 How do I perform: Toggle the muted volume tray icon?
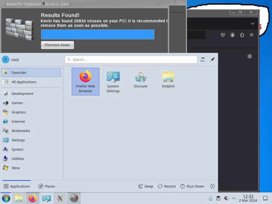tap(226, 198)
